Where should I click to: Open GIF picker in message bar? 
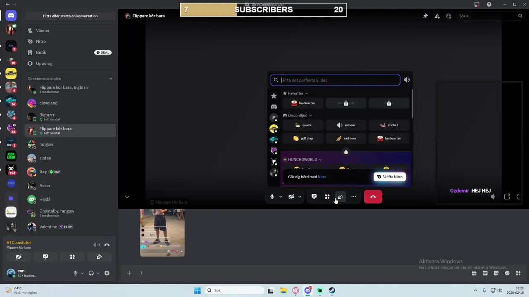[x=485, y=273]
